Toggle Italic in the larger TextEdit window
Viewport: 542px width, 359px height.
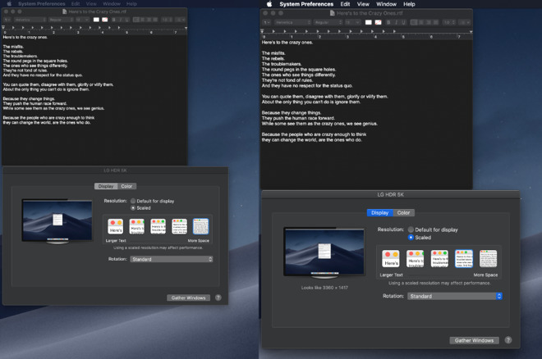[x=396, y=22]
